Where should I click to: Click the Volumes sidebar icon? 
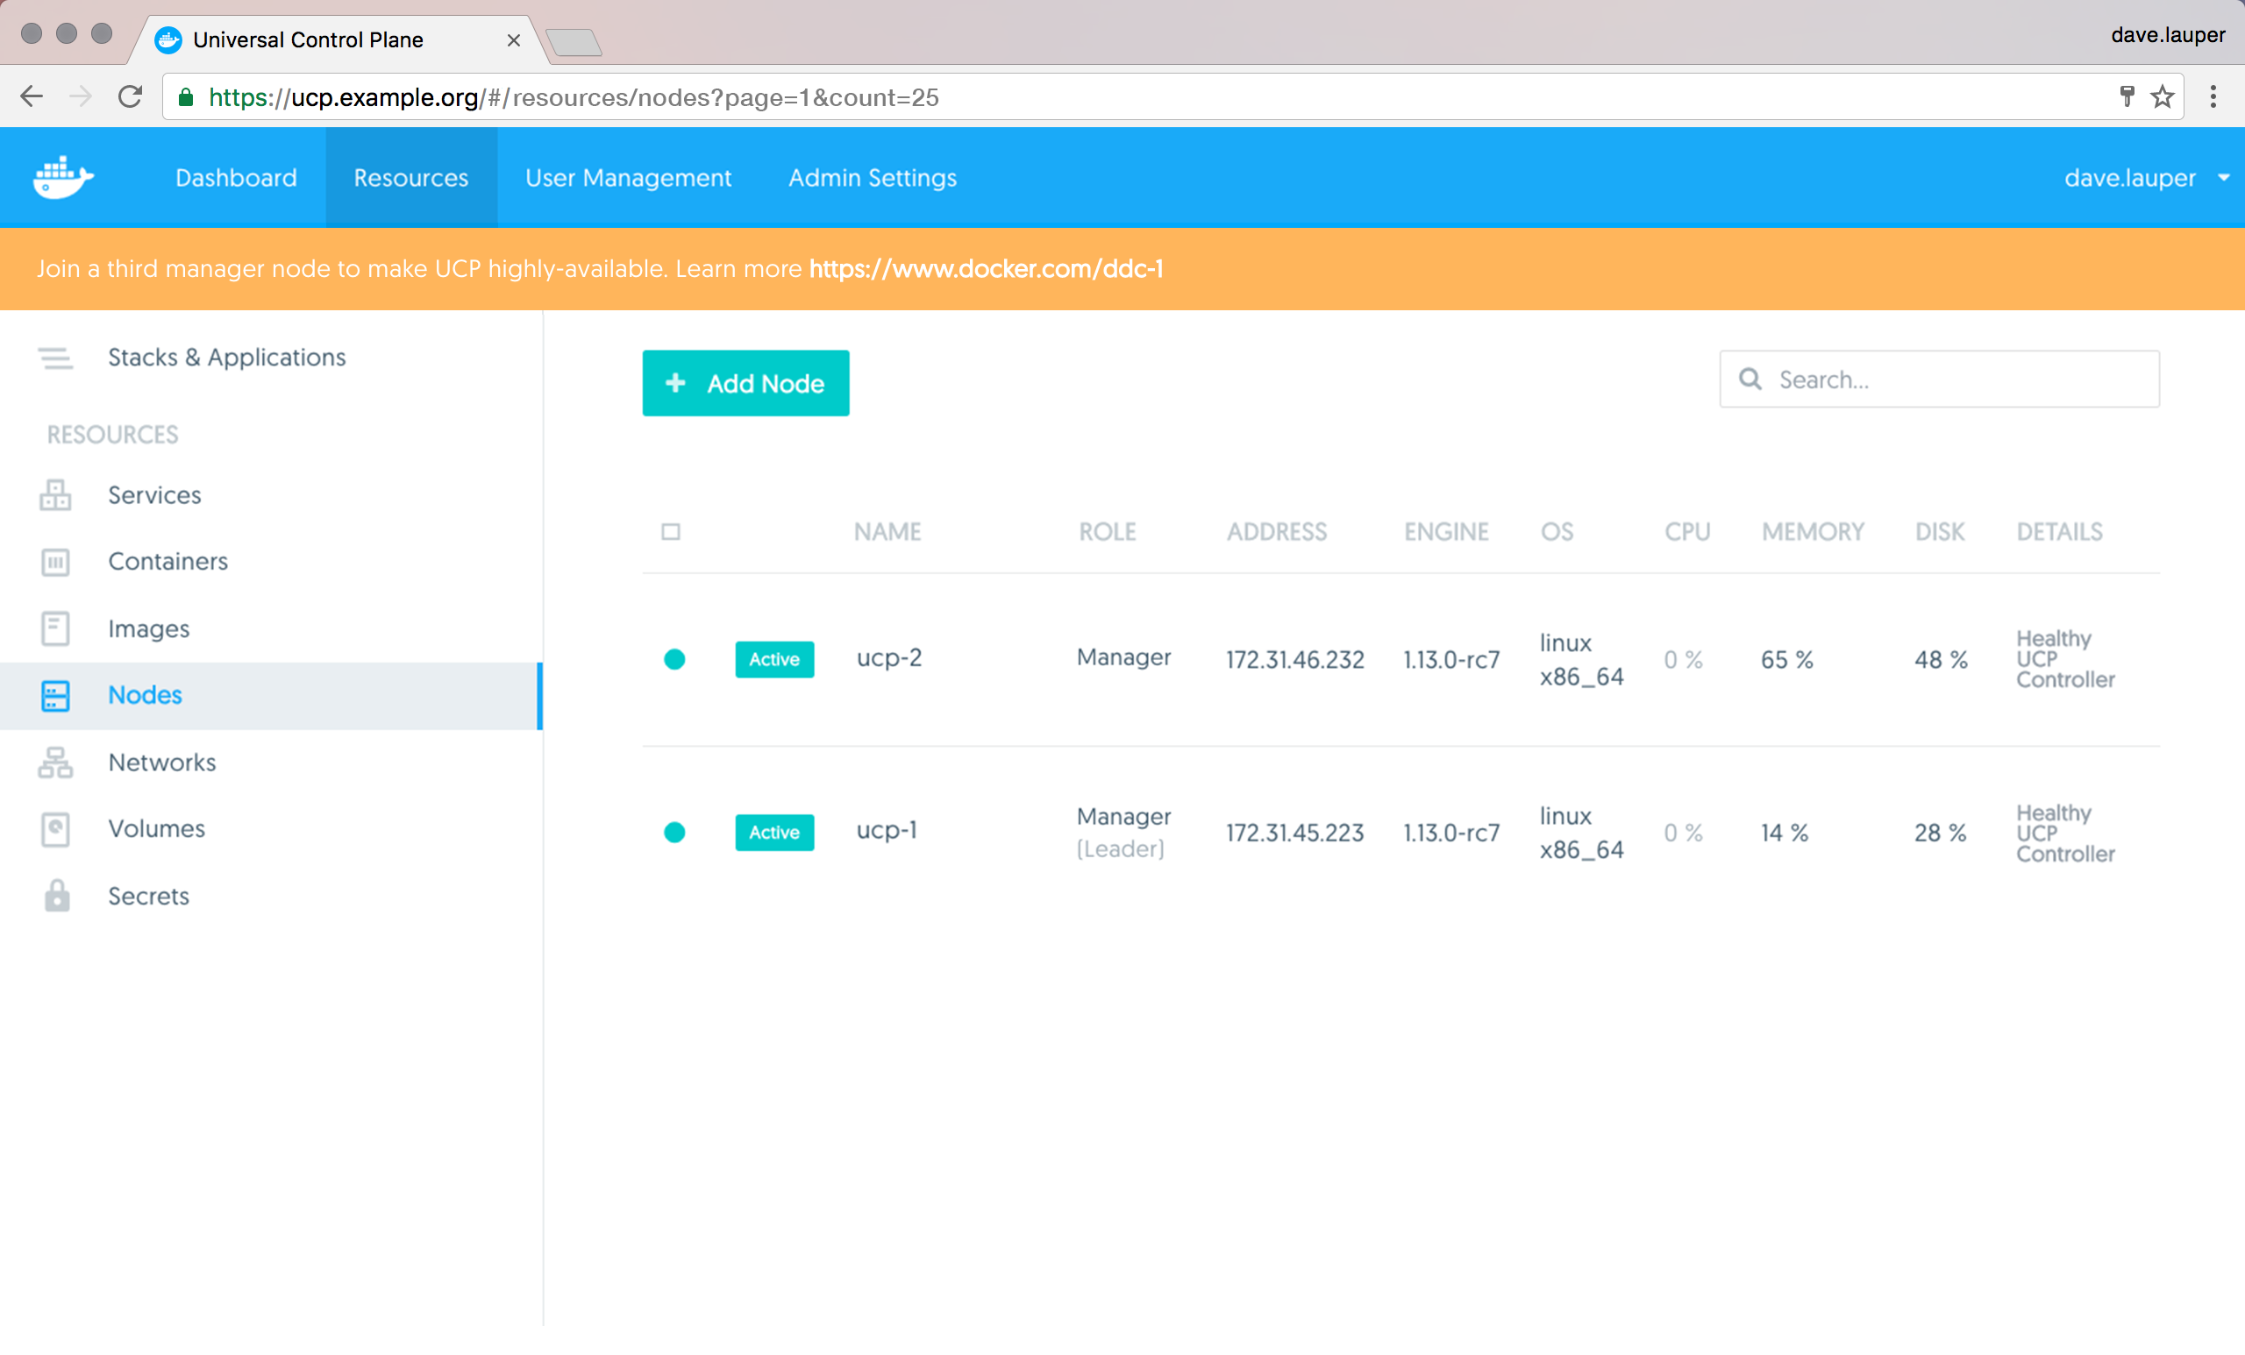point(55,828)
